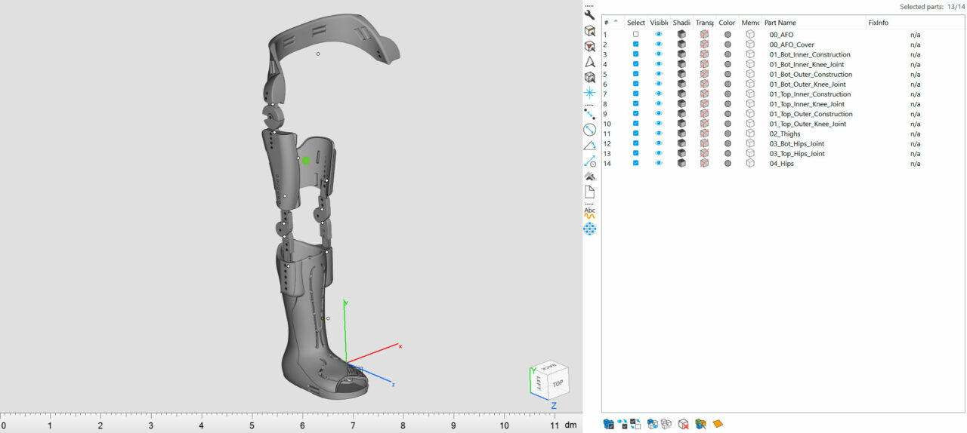Open color swatch for 00_AFO
Image resolution: width=967 pixels, height=433 pixels.
[728, 35]
